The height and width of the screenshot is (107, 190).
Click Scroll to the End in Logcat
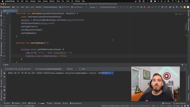(4, 77)
